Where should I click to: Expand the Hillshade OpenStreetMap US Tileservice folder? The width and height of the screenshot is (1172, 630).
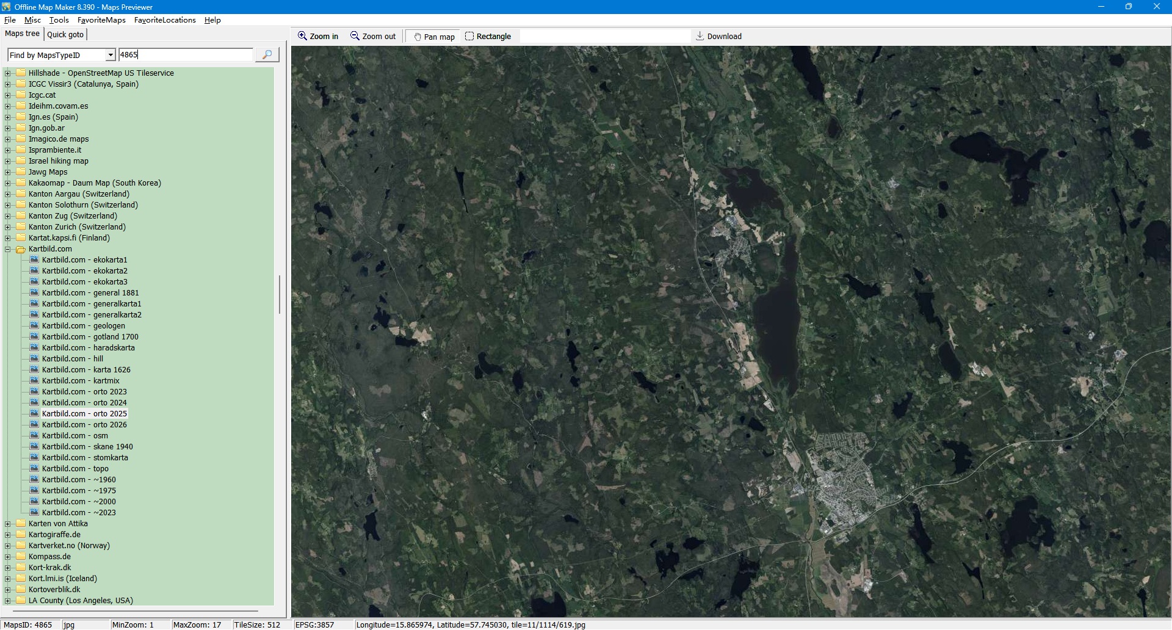[8, 73]
